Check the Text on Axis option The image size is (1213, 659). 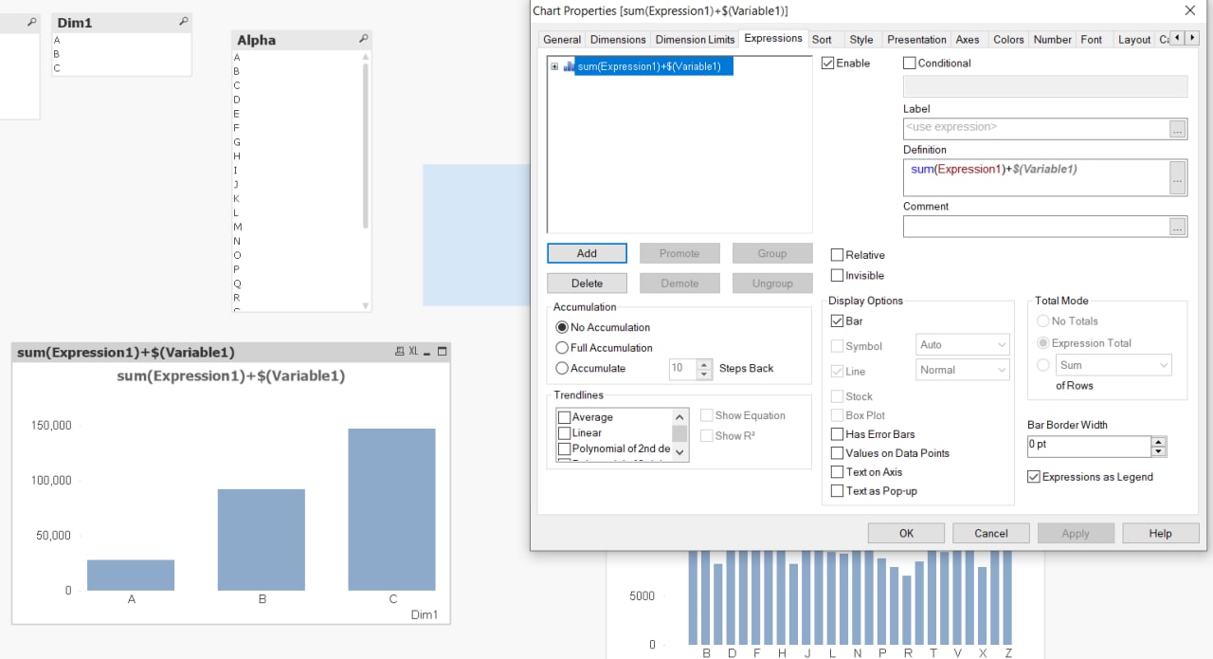pyautogui.click(x=837, y=472)
